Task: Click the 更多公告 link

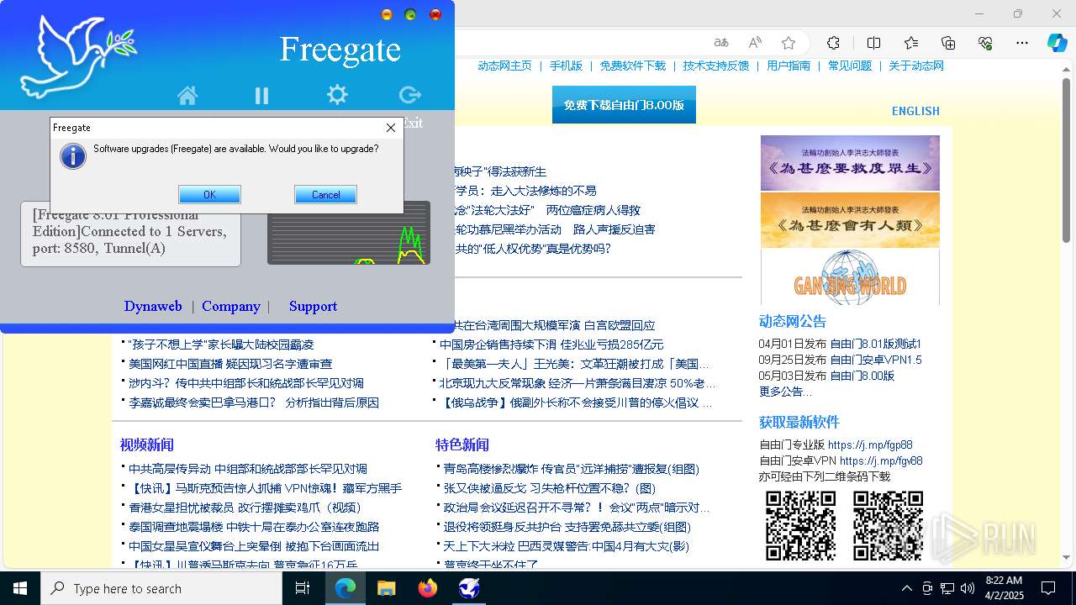Action: pyautogui.click(x=785, y=392)
